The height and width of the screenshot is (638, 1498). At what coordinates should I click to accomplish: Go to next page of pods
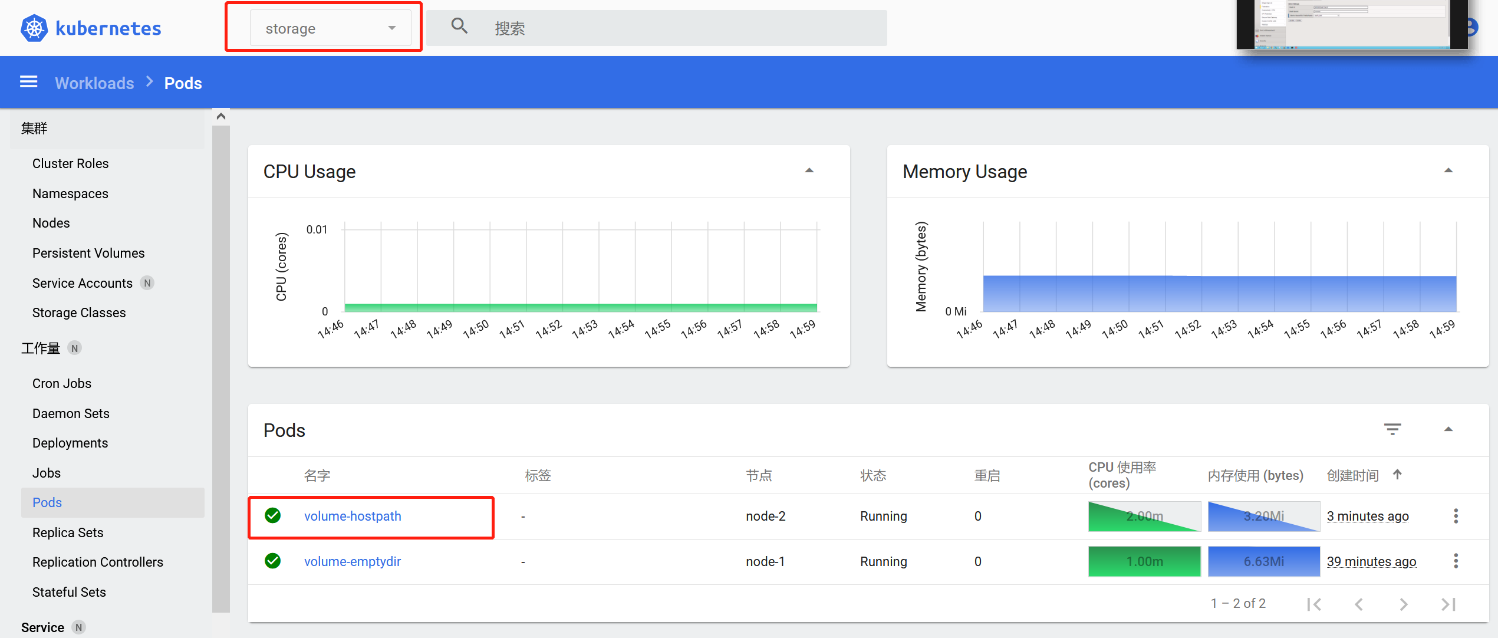[x=1404, y=604]
